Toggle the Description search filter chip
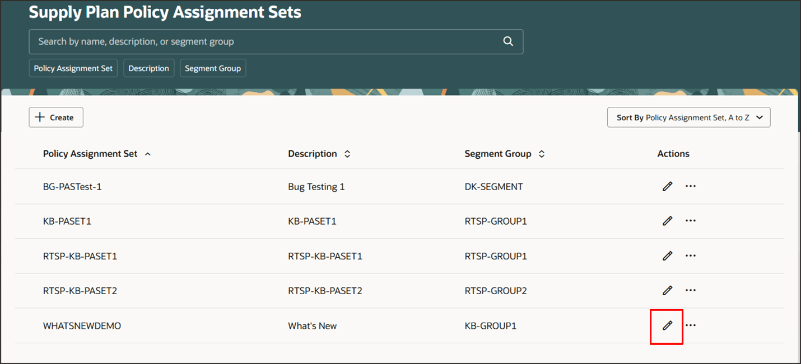Viewport: 801px width, 364px height. [148, 68]
